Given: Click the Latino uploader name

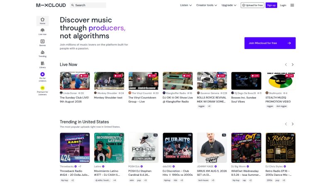Looking at the screenshot, I should click(98, 167).
